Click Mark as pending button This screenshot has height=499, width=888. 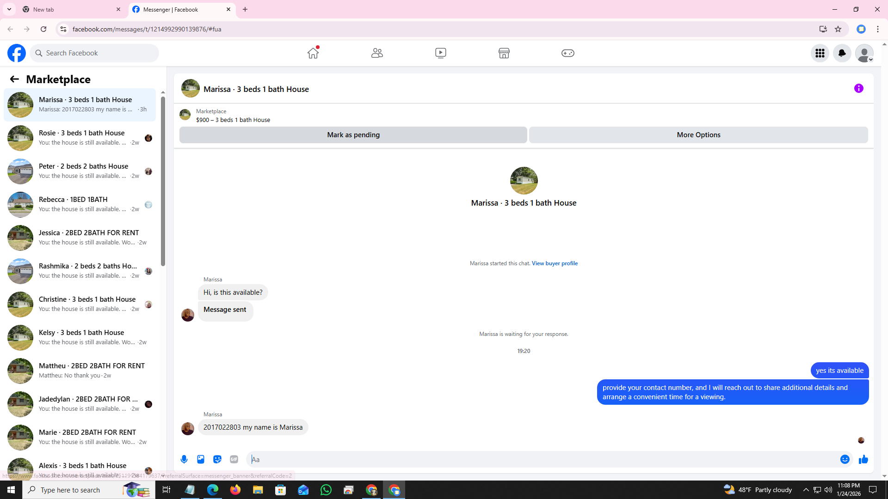coord(353,135)
